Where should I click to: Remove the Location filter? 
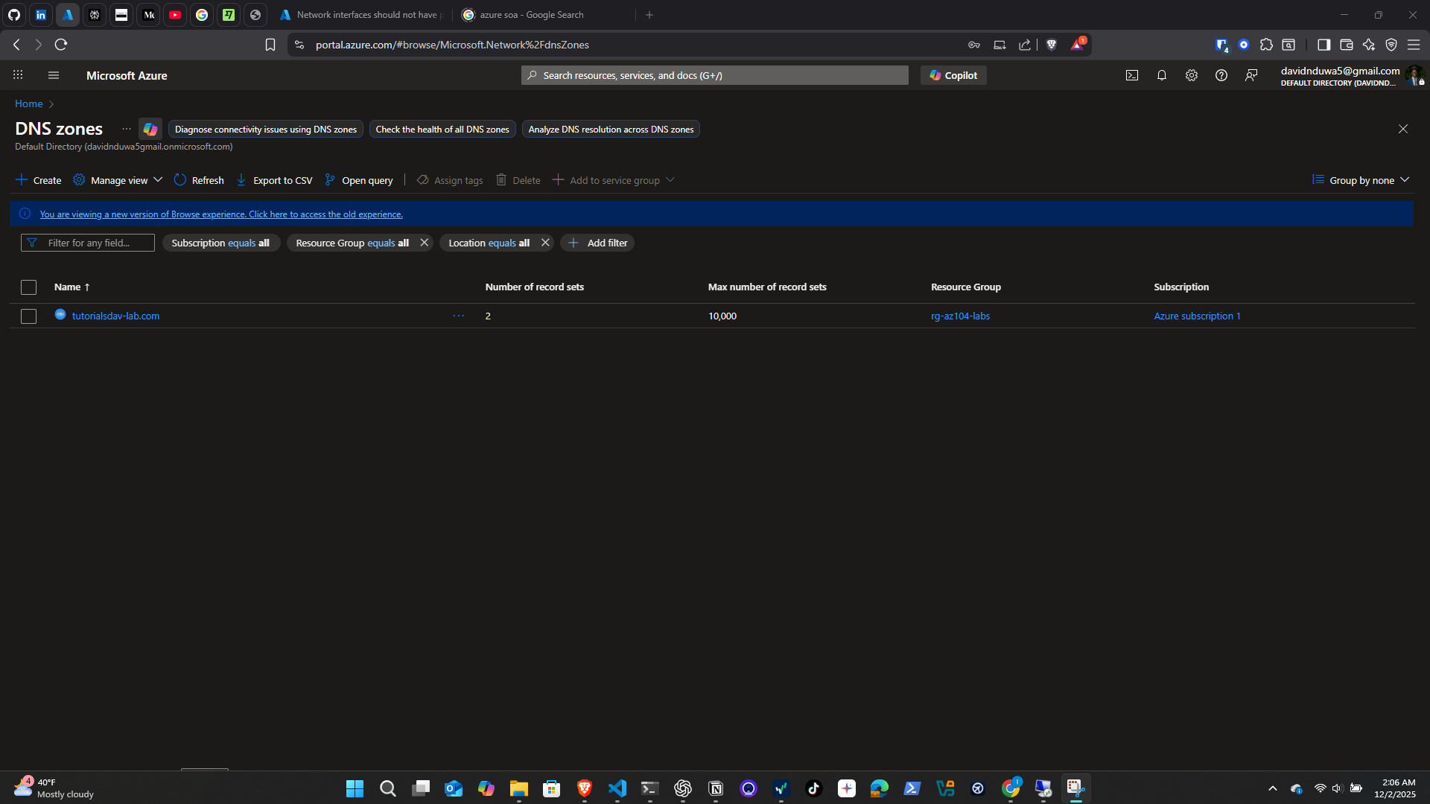pos(545,243)
